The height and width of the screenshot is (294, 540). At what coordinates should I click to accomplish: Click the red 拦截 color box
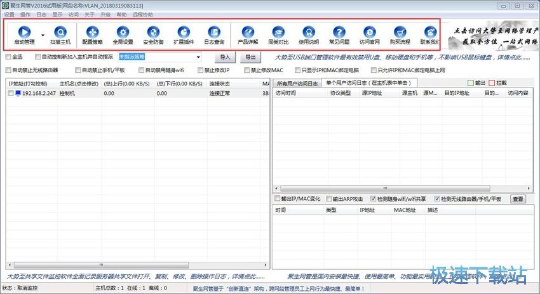(x=492, y=83)
